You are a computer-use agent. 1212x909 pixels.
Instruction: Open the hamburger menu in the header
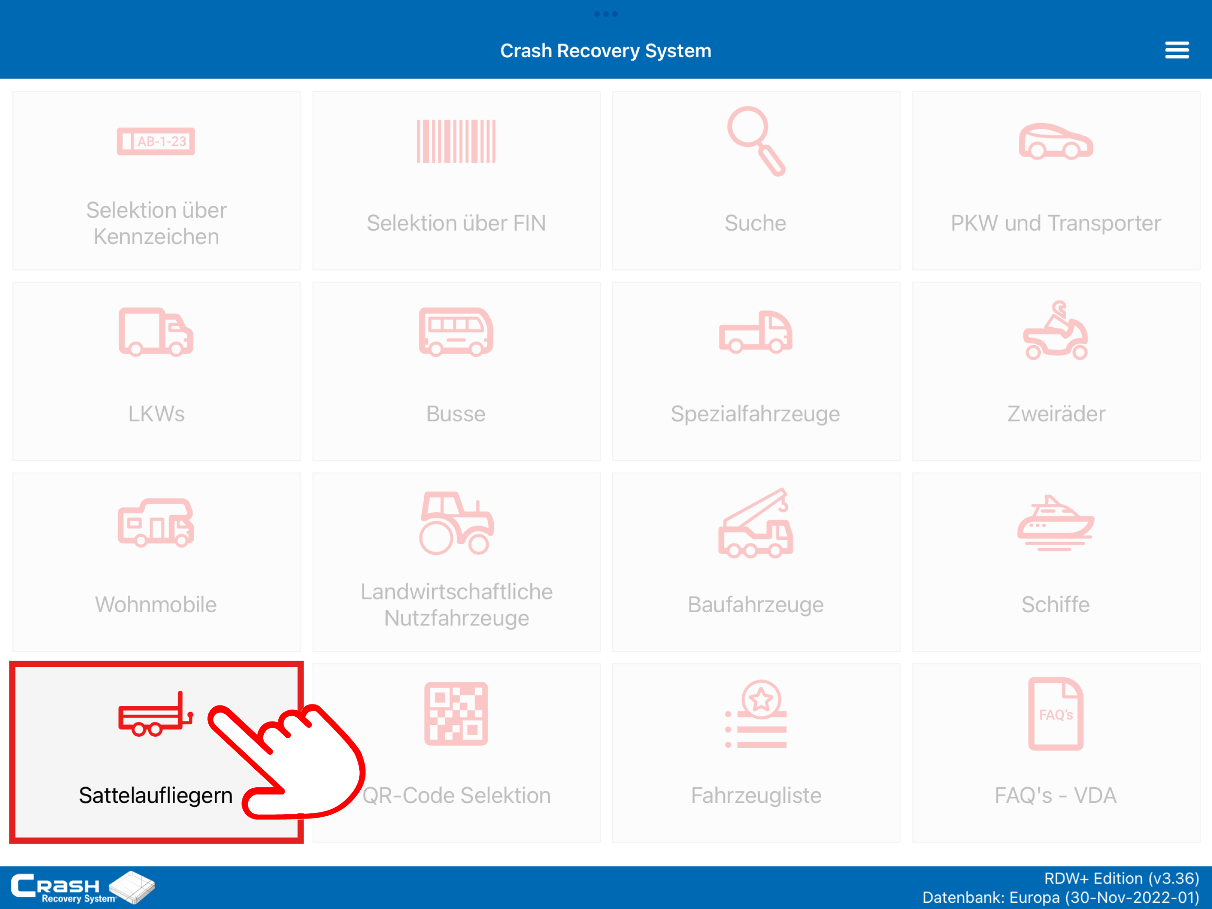(1176, 50)
